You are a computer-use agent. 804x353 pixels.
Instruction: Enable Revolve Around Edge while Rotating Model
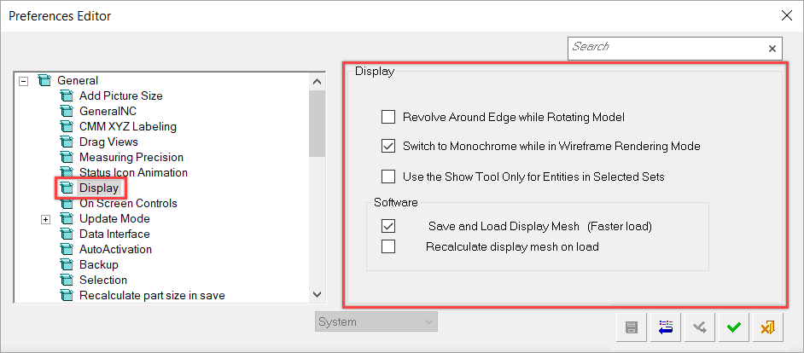(388, 117)
